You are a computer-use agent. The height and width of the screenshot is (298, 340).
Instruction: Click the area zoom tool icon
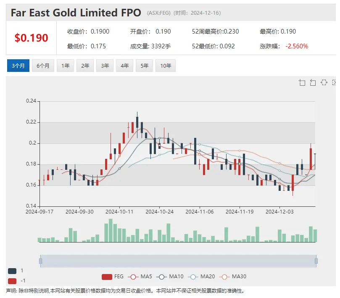point(302,82)
